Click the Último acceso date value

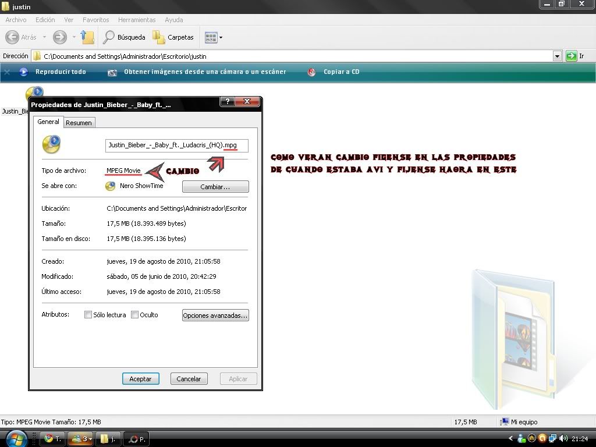[x=164, y=292]
